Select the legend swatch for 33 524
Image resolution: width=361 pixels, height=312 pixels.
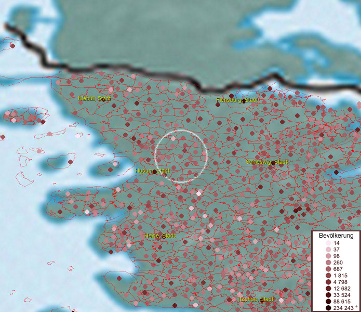coord(328,295)
